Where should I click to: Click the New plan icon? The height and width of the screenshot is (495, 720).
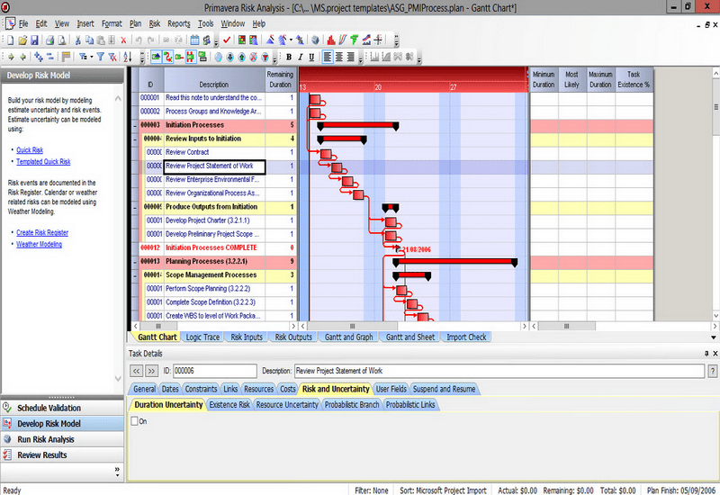click(x=10, y=40)
